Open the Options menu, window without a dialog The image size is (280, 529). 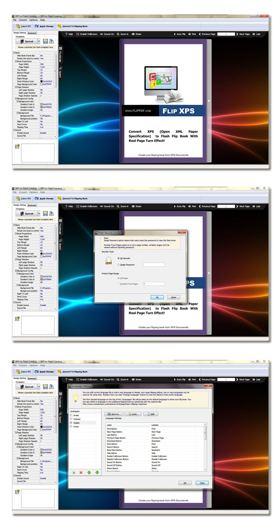[x=33, y=20]
